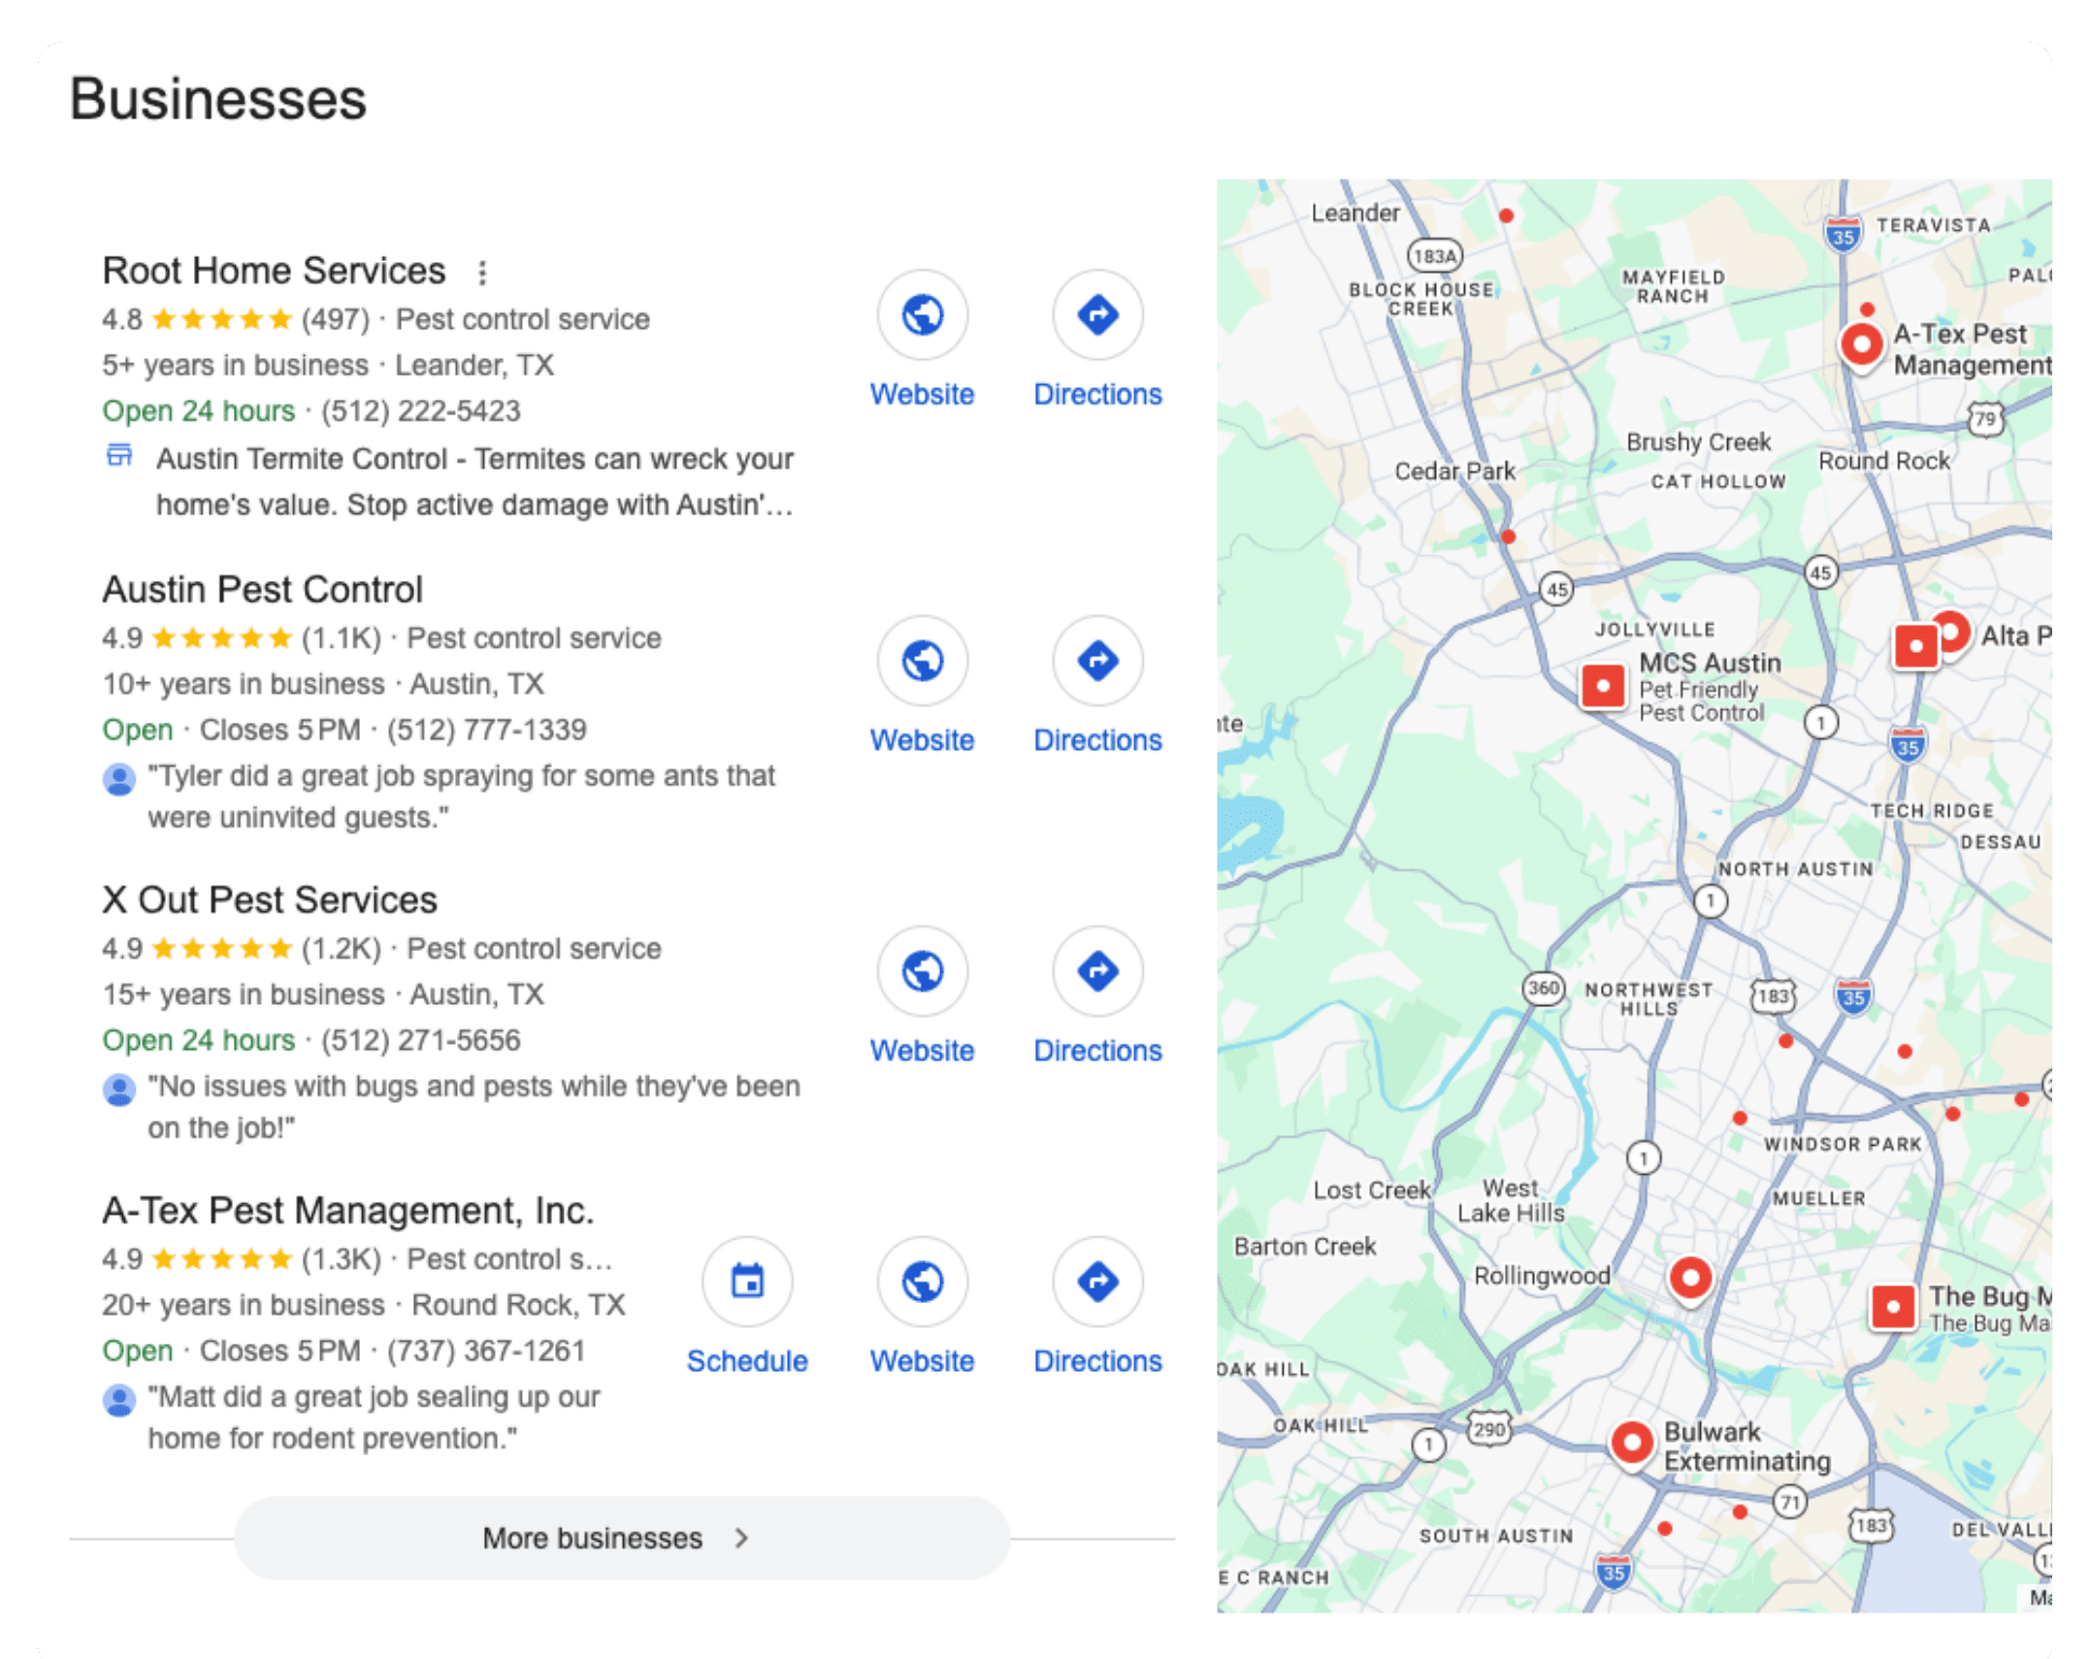Image resolution: width=2090 pixels, height=1659 pixels.
Task: Click the Website label for Root Home Services
Action: [x=922, y=394]
